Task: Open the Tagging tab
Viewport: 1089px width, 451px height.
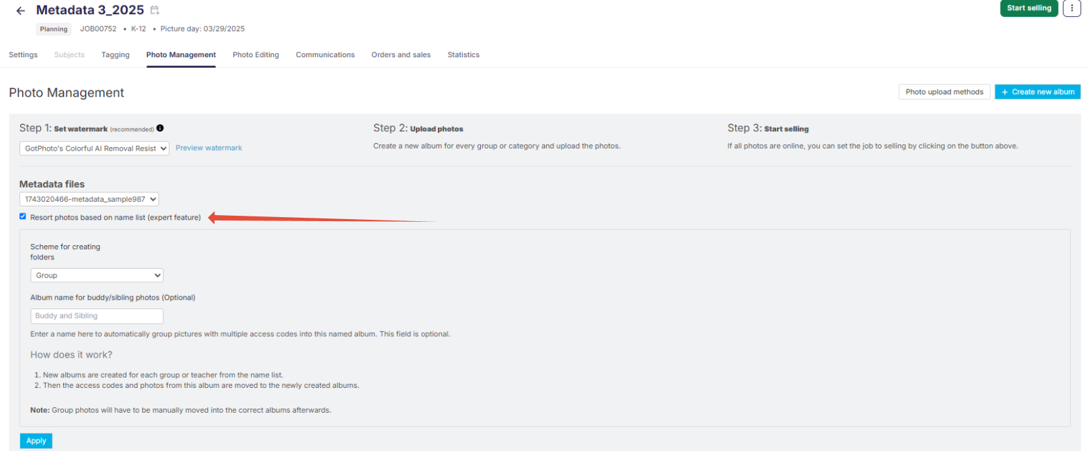Action: coord(116,55)
